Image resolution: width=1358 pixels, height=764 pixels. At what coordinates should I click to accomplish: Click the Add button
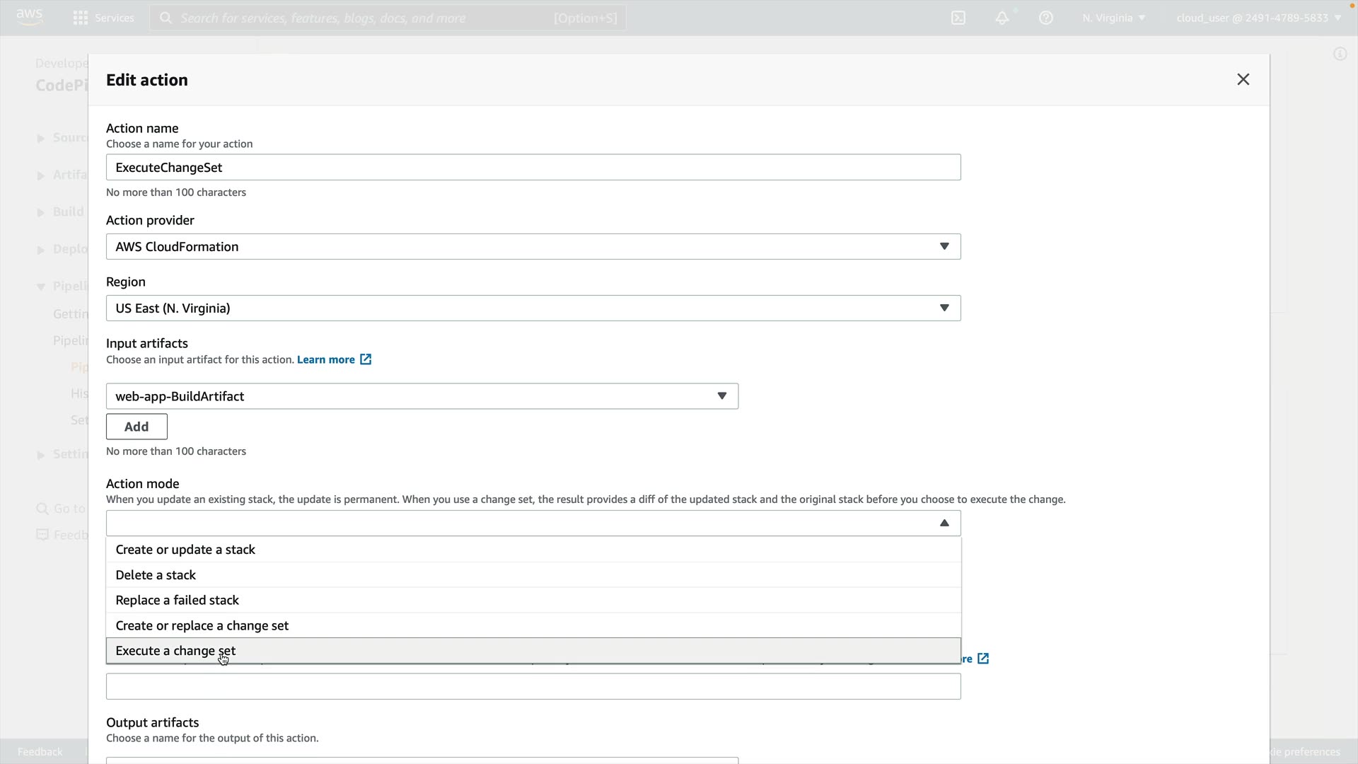tap(137, 427)
